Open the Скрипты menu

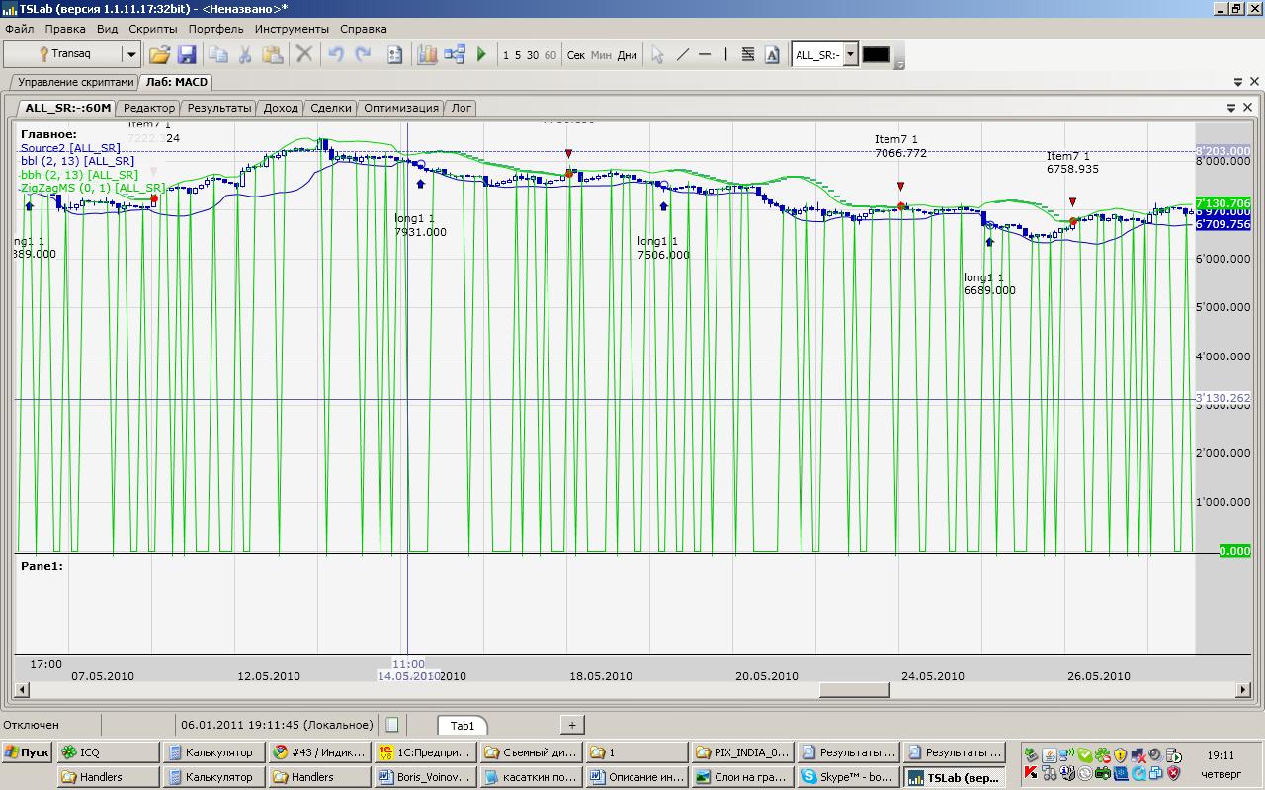point(153,29)
